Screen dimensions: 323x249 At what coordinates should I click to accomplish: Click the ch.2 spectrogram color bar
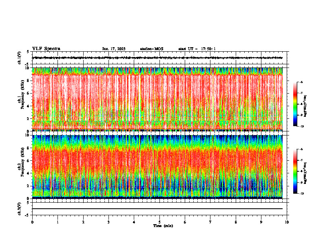click(295, 171)
